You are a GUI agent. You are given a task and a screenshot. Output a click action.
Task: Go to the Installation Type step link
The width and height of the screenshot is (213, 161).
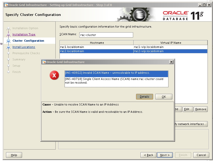tap(24, 34)
